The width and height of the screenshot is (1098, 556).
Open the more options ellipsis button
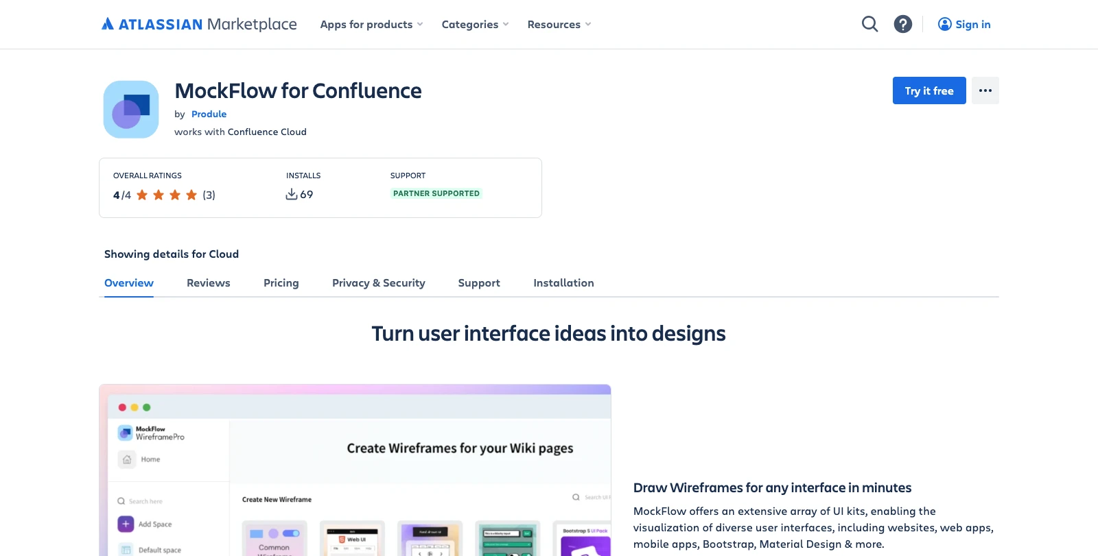click(985, 90)
